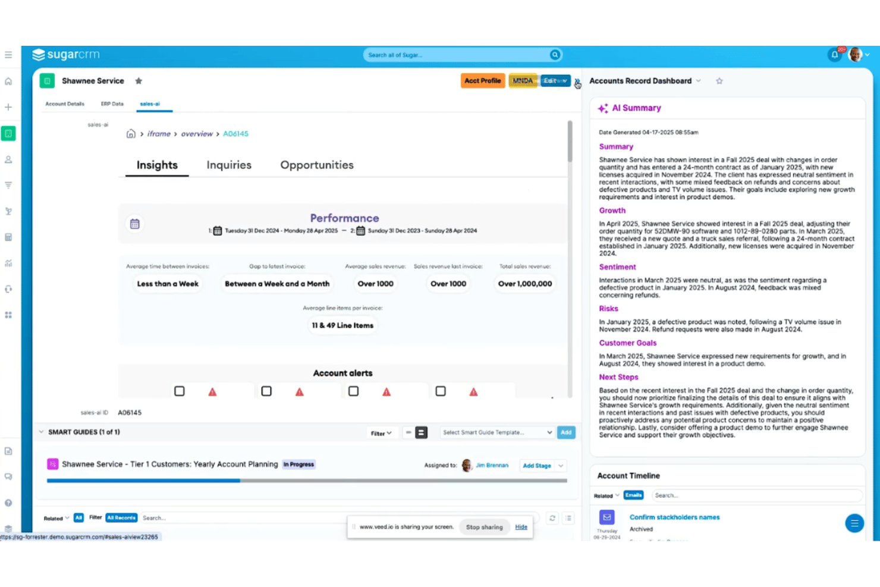Toggle the Emails pill in Account Timeline
Screen dimensions: 880x587
634,495
